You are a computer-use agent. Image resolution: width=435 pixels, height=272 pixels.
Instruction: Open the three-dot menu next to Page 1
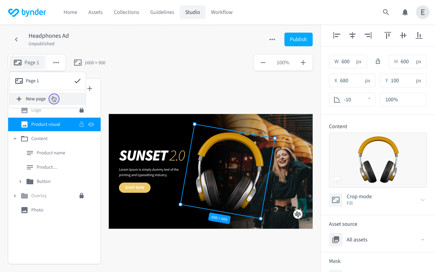[x=56, y=62]
